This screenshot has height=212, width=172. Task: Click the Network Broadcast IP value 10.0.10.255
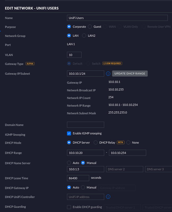coord(116,89)
